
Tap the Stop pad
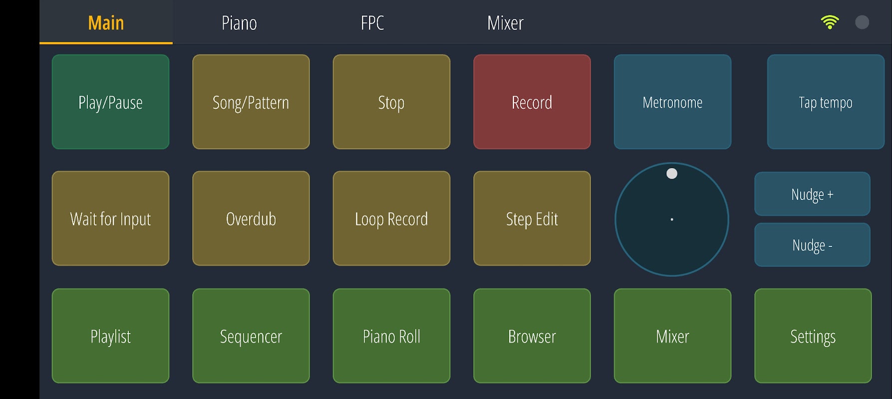pos(391,102)
